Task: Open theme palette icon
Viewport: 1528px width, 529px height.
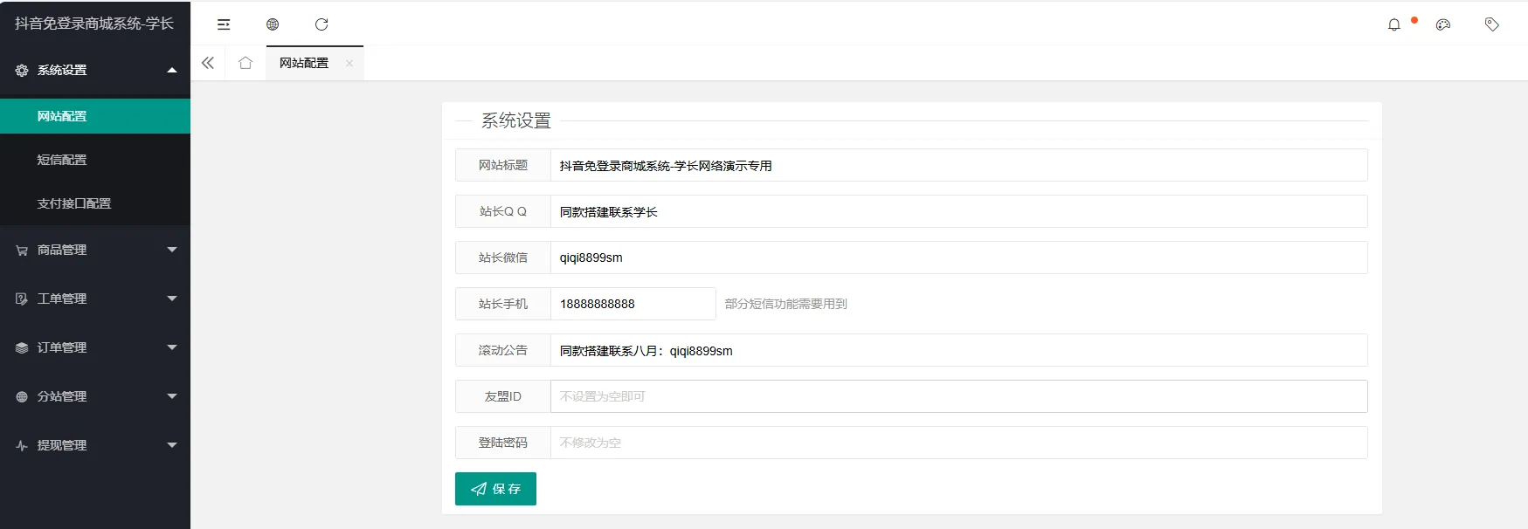Action: (x=1443, y=24)
